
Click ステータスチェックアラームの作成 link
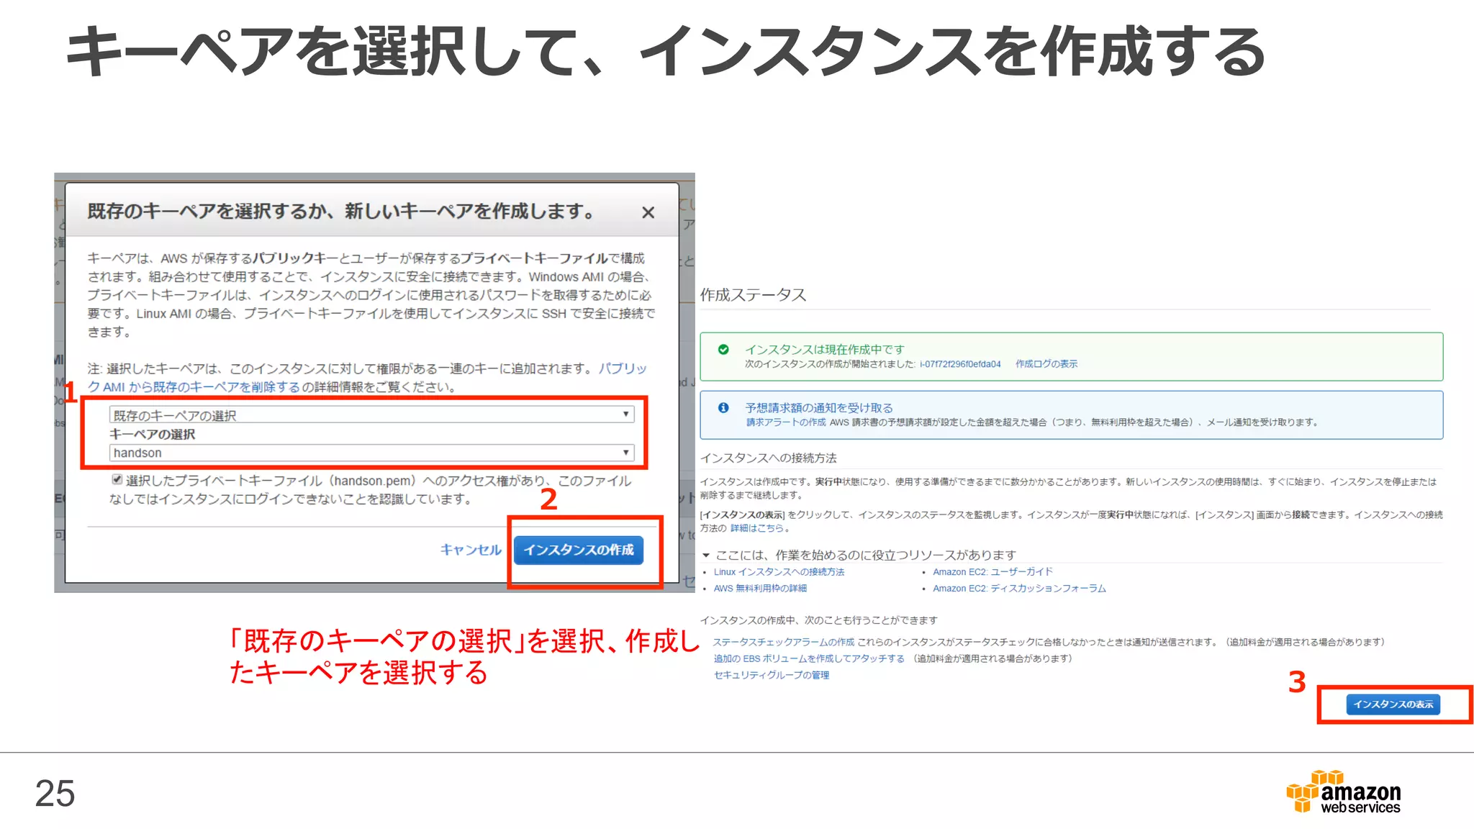point(784,642)
